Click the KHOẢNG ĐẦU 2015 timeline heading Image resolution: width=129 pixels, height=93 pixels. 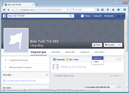[64, 76]
